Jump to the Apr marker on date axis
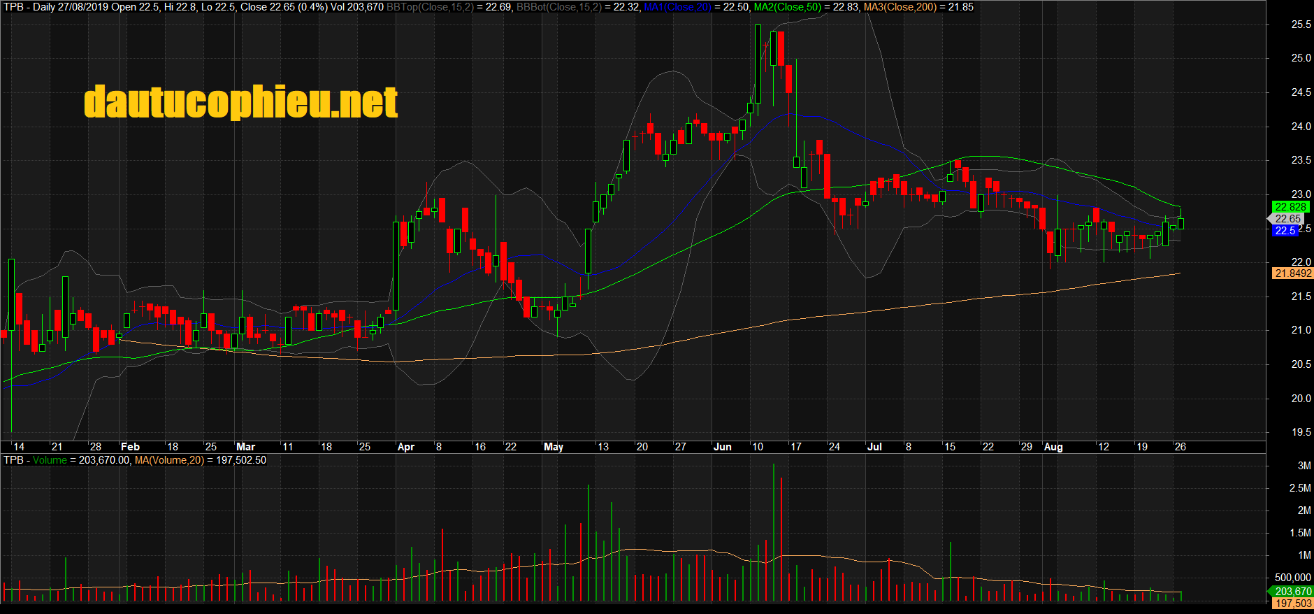The image size is (1314, 614). point(406,447)
